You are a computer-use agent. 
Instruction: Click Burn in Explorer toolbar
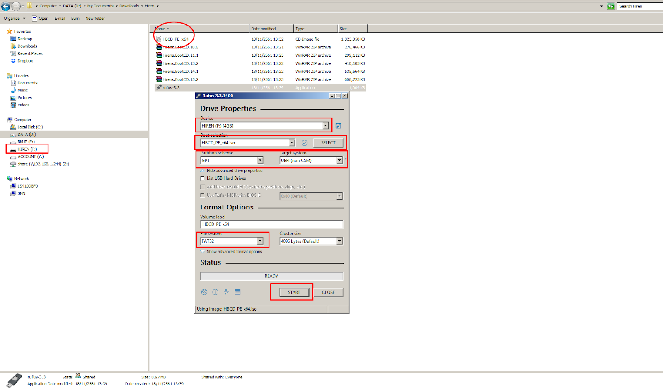click(x=75, y=19)
